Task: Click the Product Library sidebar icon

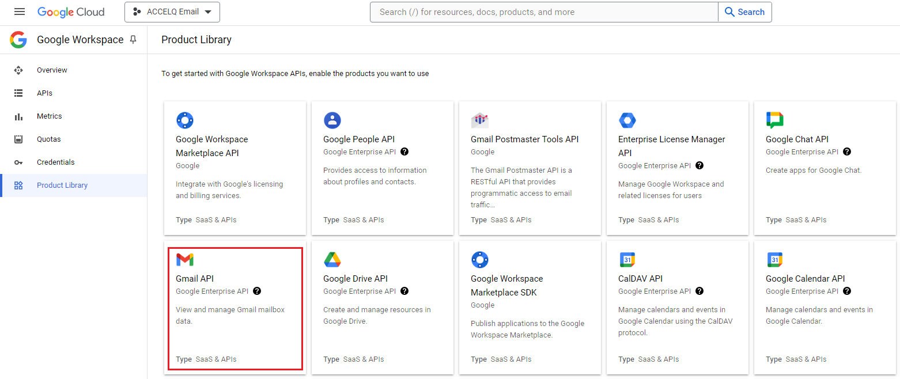Action: pyautogui.click(x=18, y=185)
